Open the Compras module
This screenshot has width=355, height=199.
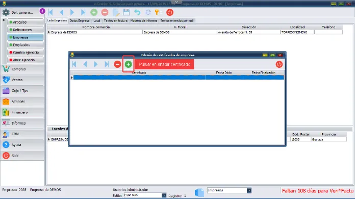pyautogui.click(x=22, y=69)
